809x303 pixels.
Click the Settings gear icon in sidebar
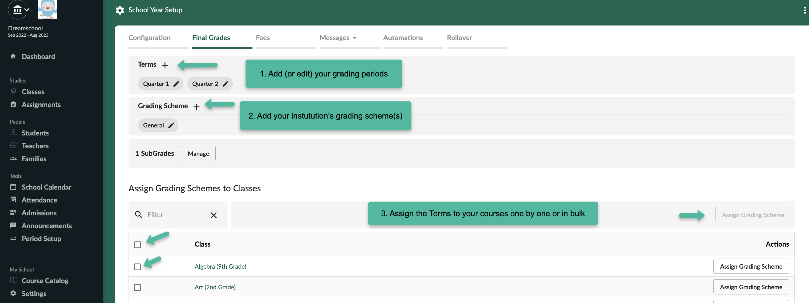[x=13, y=293]
